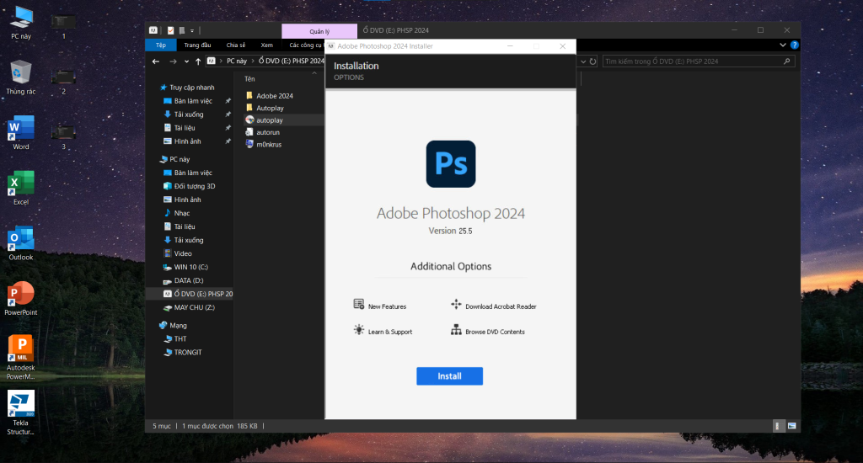Open pinned Tải xuống under quick access
Screen dimensions: 863x463
tap(184, 114)
